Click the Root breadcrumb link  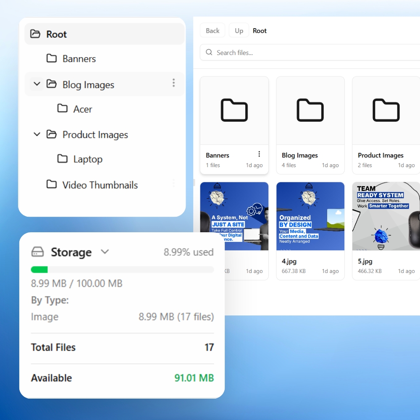pos(260,31)
